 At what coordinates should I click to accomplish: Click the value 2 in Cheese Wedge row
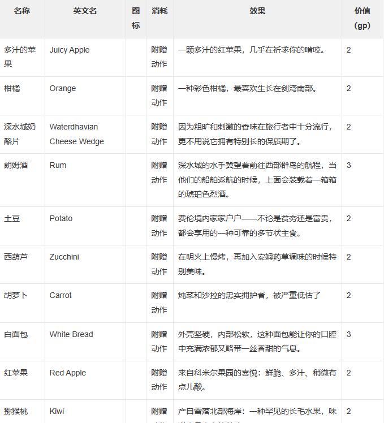click(x=348, y=127)
